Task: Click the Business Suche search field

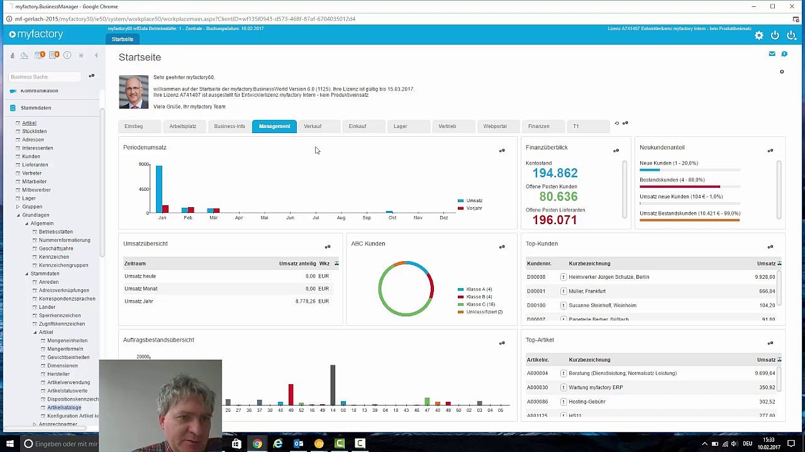Action: [x=45, y=77]
